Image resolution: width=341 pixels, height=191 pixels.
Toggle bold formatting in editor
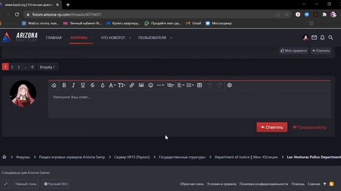[64, 85]
